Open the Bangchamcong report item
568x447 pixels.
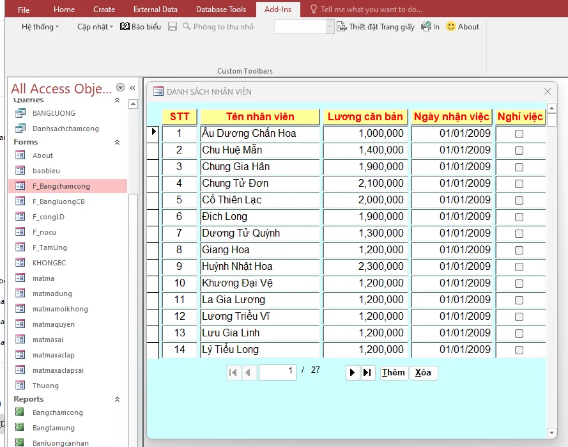point(58,412)
